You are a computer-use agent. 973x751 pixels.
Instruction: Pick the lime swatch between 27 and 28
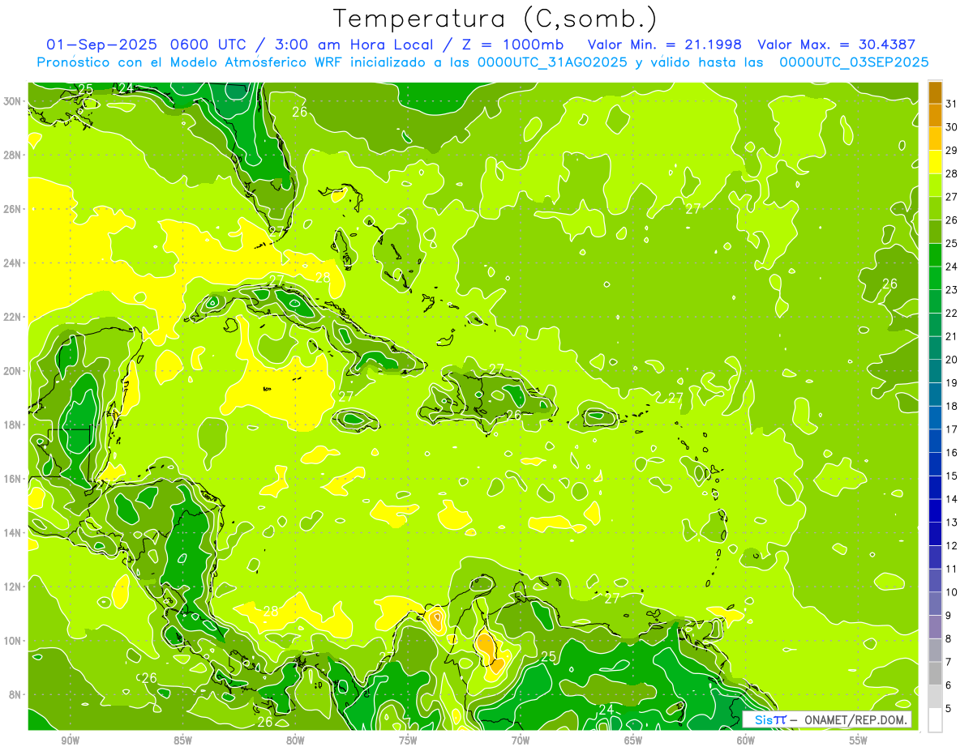pyautogui.click(x=935, y=186)
